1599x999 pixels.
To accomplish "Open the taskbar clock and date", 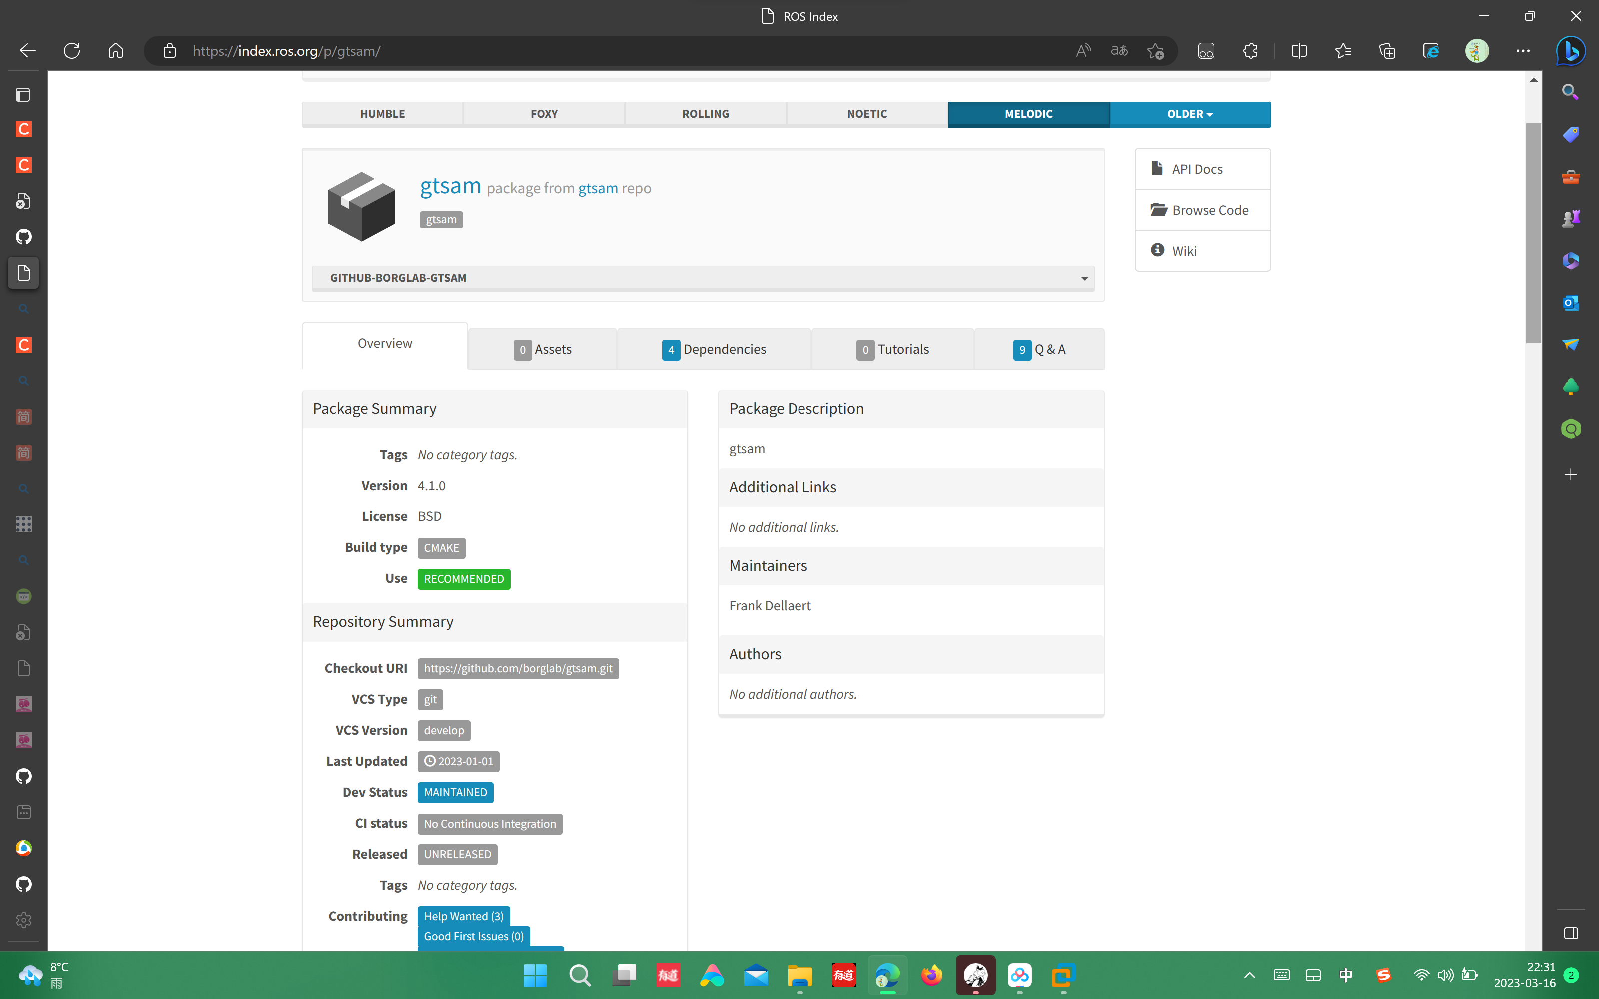I will [1525, 975].
